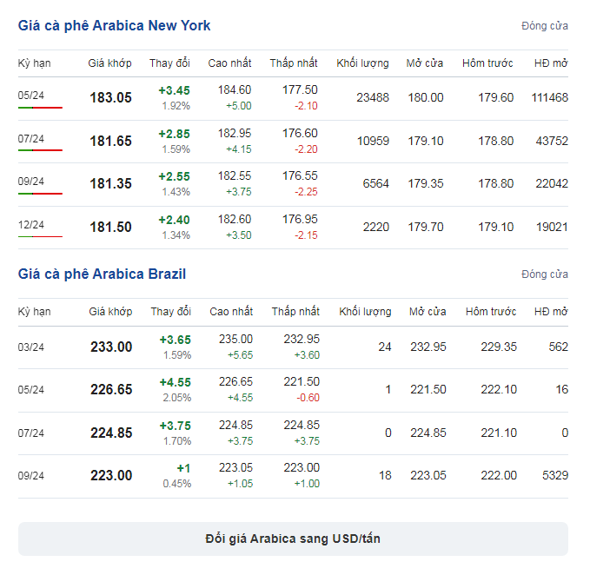Click the 'Đóng cửa' status beside New York title
Image resolution: width=590 pixels, height=575 pixels.
545,26
